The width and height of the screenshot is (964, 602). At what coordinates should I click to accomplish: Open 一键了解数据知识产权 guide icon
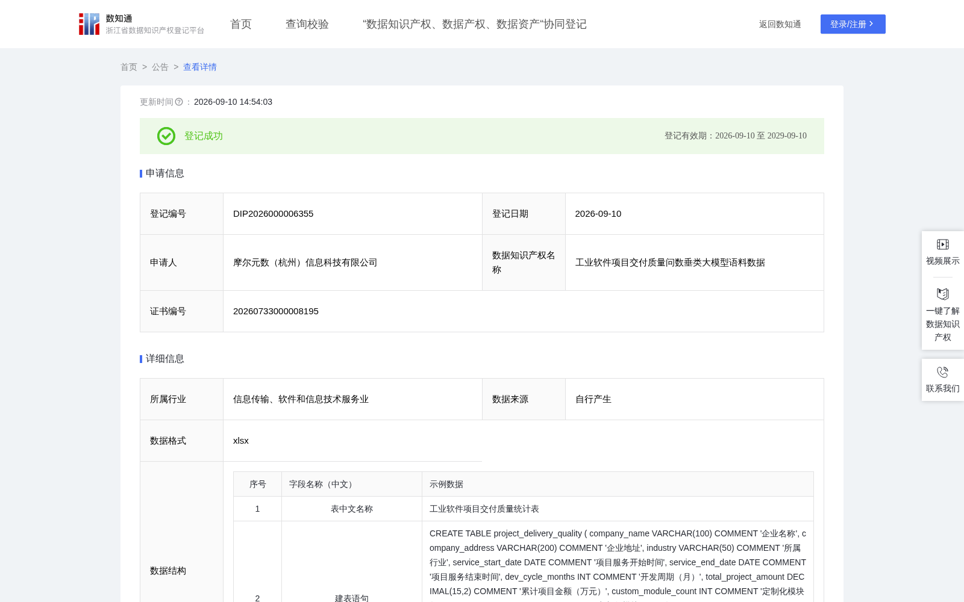[943, 294]
